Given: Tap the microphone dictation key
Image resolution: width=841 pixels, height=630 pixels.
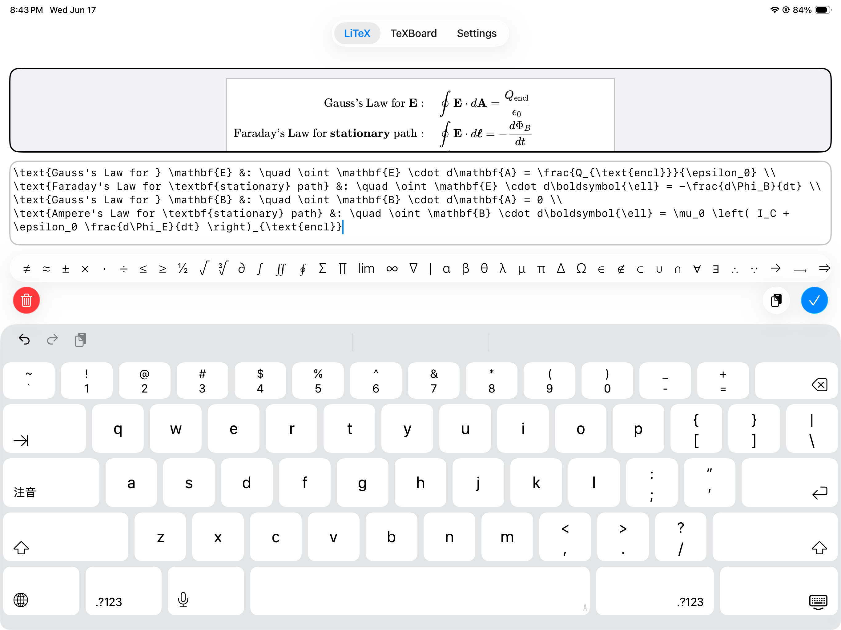Looking at the screenshot, I should [x=206, y=591].
